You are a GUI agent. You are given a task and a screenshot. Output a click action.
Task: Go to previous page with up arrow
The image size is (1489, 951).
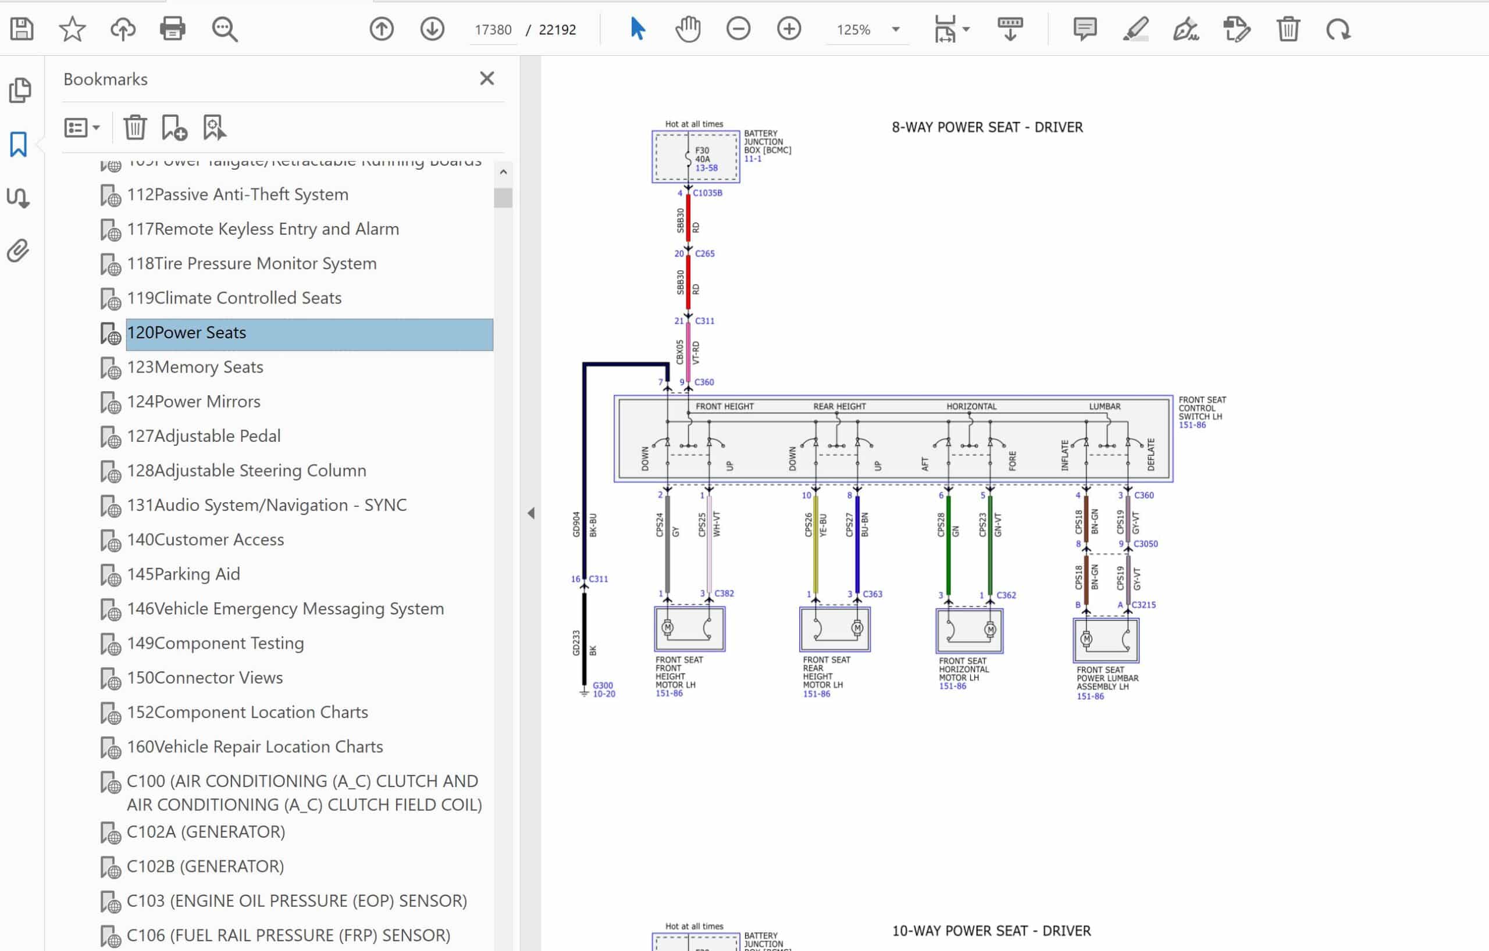tap(382, 29)
